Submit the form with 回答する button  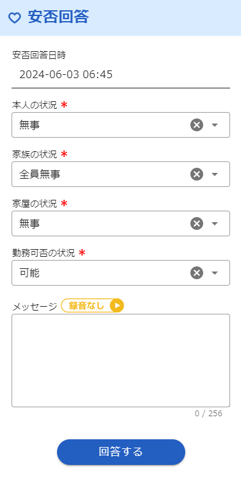click(121, 452)
